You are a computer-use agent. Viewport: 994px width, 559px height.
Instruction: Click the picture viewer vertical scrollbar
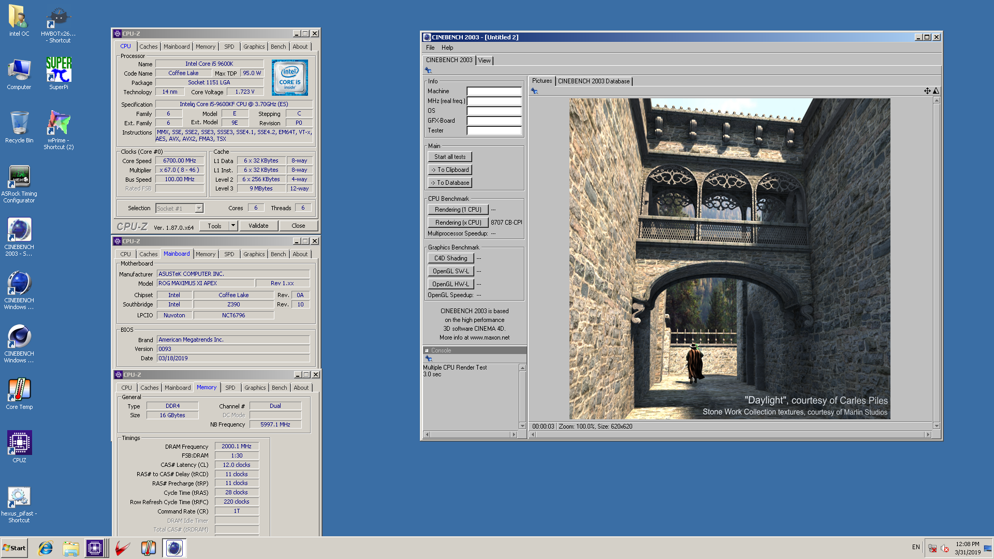(937, 263)
